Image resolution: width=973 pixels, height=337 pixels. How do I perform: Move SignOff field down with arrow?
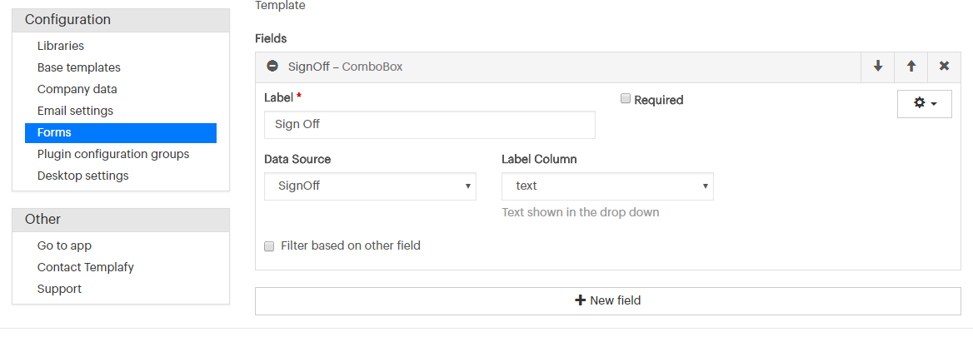pyautogui.click(x=877, y=67)
